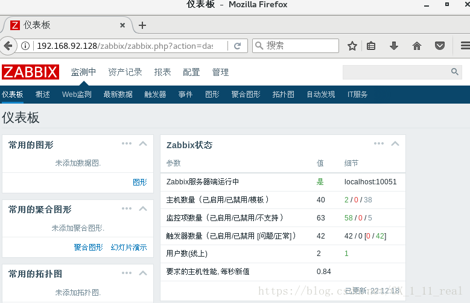470x303 pixels.
Task: Open options menu of Zabbix状态 widget
Action: click(x=379, y=143)
